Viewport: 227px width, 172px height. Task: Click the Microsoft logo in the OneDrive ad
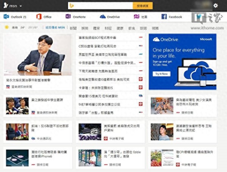point(206,39)
